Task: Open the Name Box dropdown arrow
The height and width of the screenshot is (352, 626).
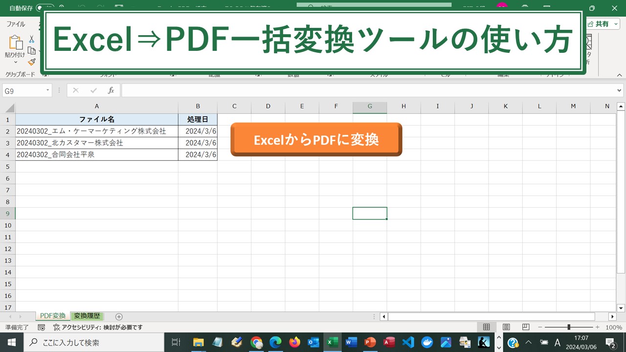Action: click(47, 90)
